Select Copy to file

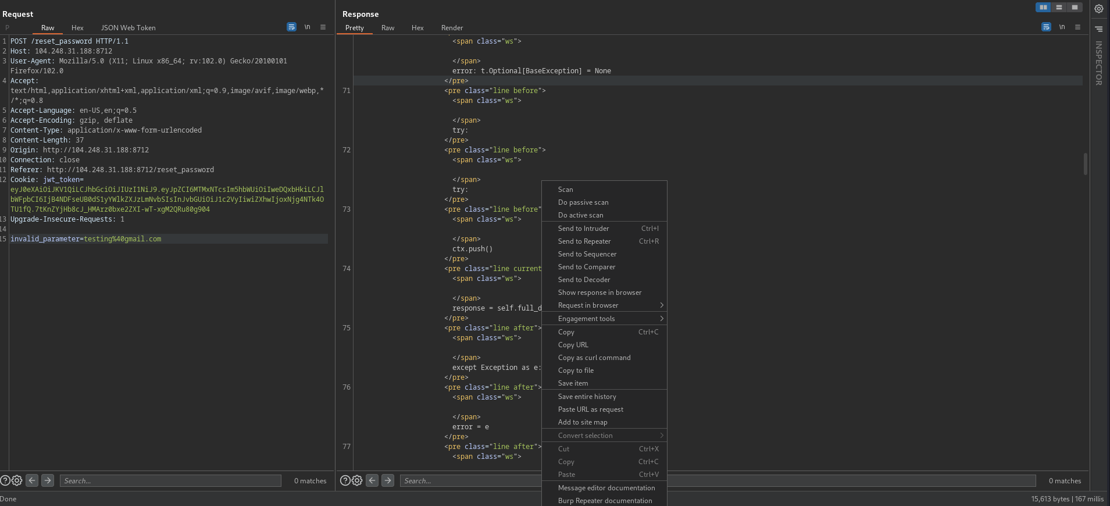pyautogui.click(x=604, y=370)
